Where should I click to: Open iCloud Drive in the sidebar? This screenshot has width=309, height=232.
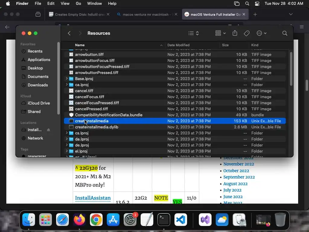coord(39,103)
